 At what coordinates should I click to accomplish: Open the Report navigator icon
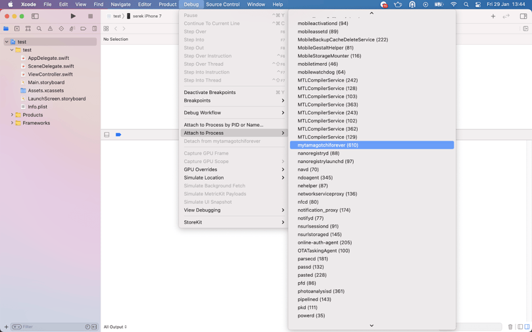95,29
